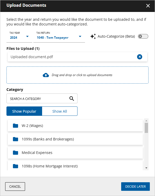Screen dimensions: 155x196
Task: Expand the Tax Return dropdown arrow
Action: click(x=80, y=36)
